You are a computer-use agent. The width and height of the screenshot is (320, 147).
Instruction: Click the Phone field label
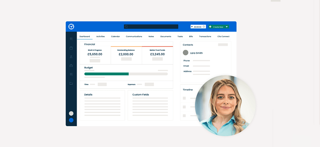coord(187,61)
